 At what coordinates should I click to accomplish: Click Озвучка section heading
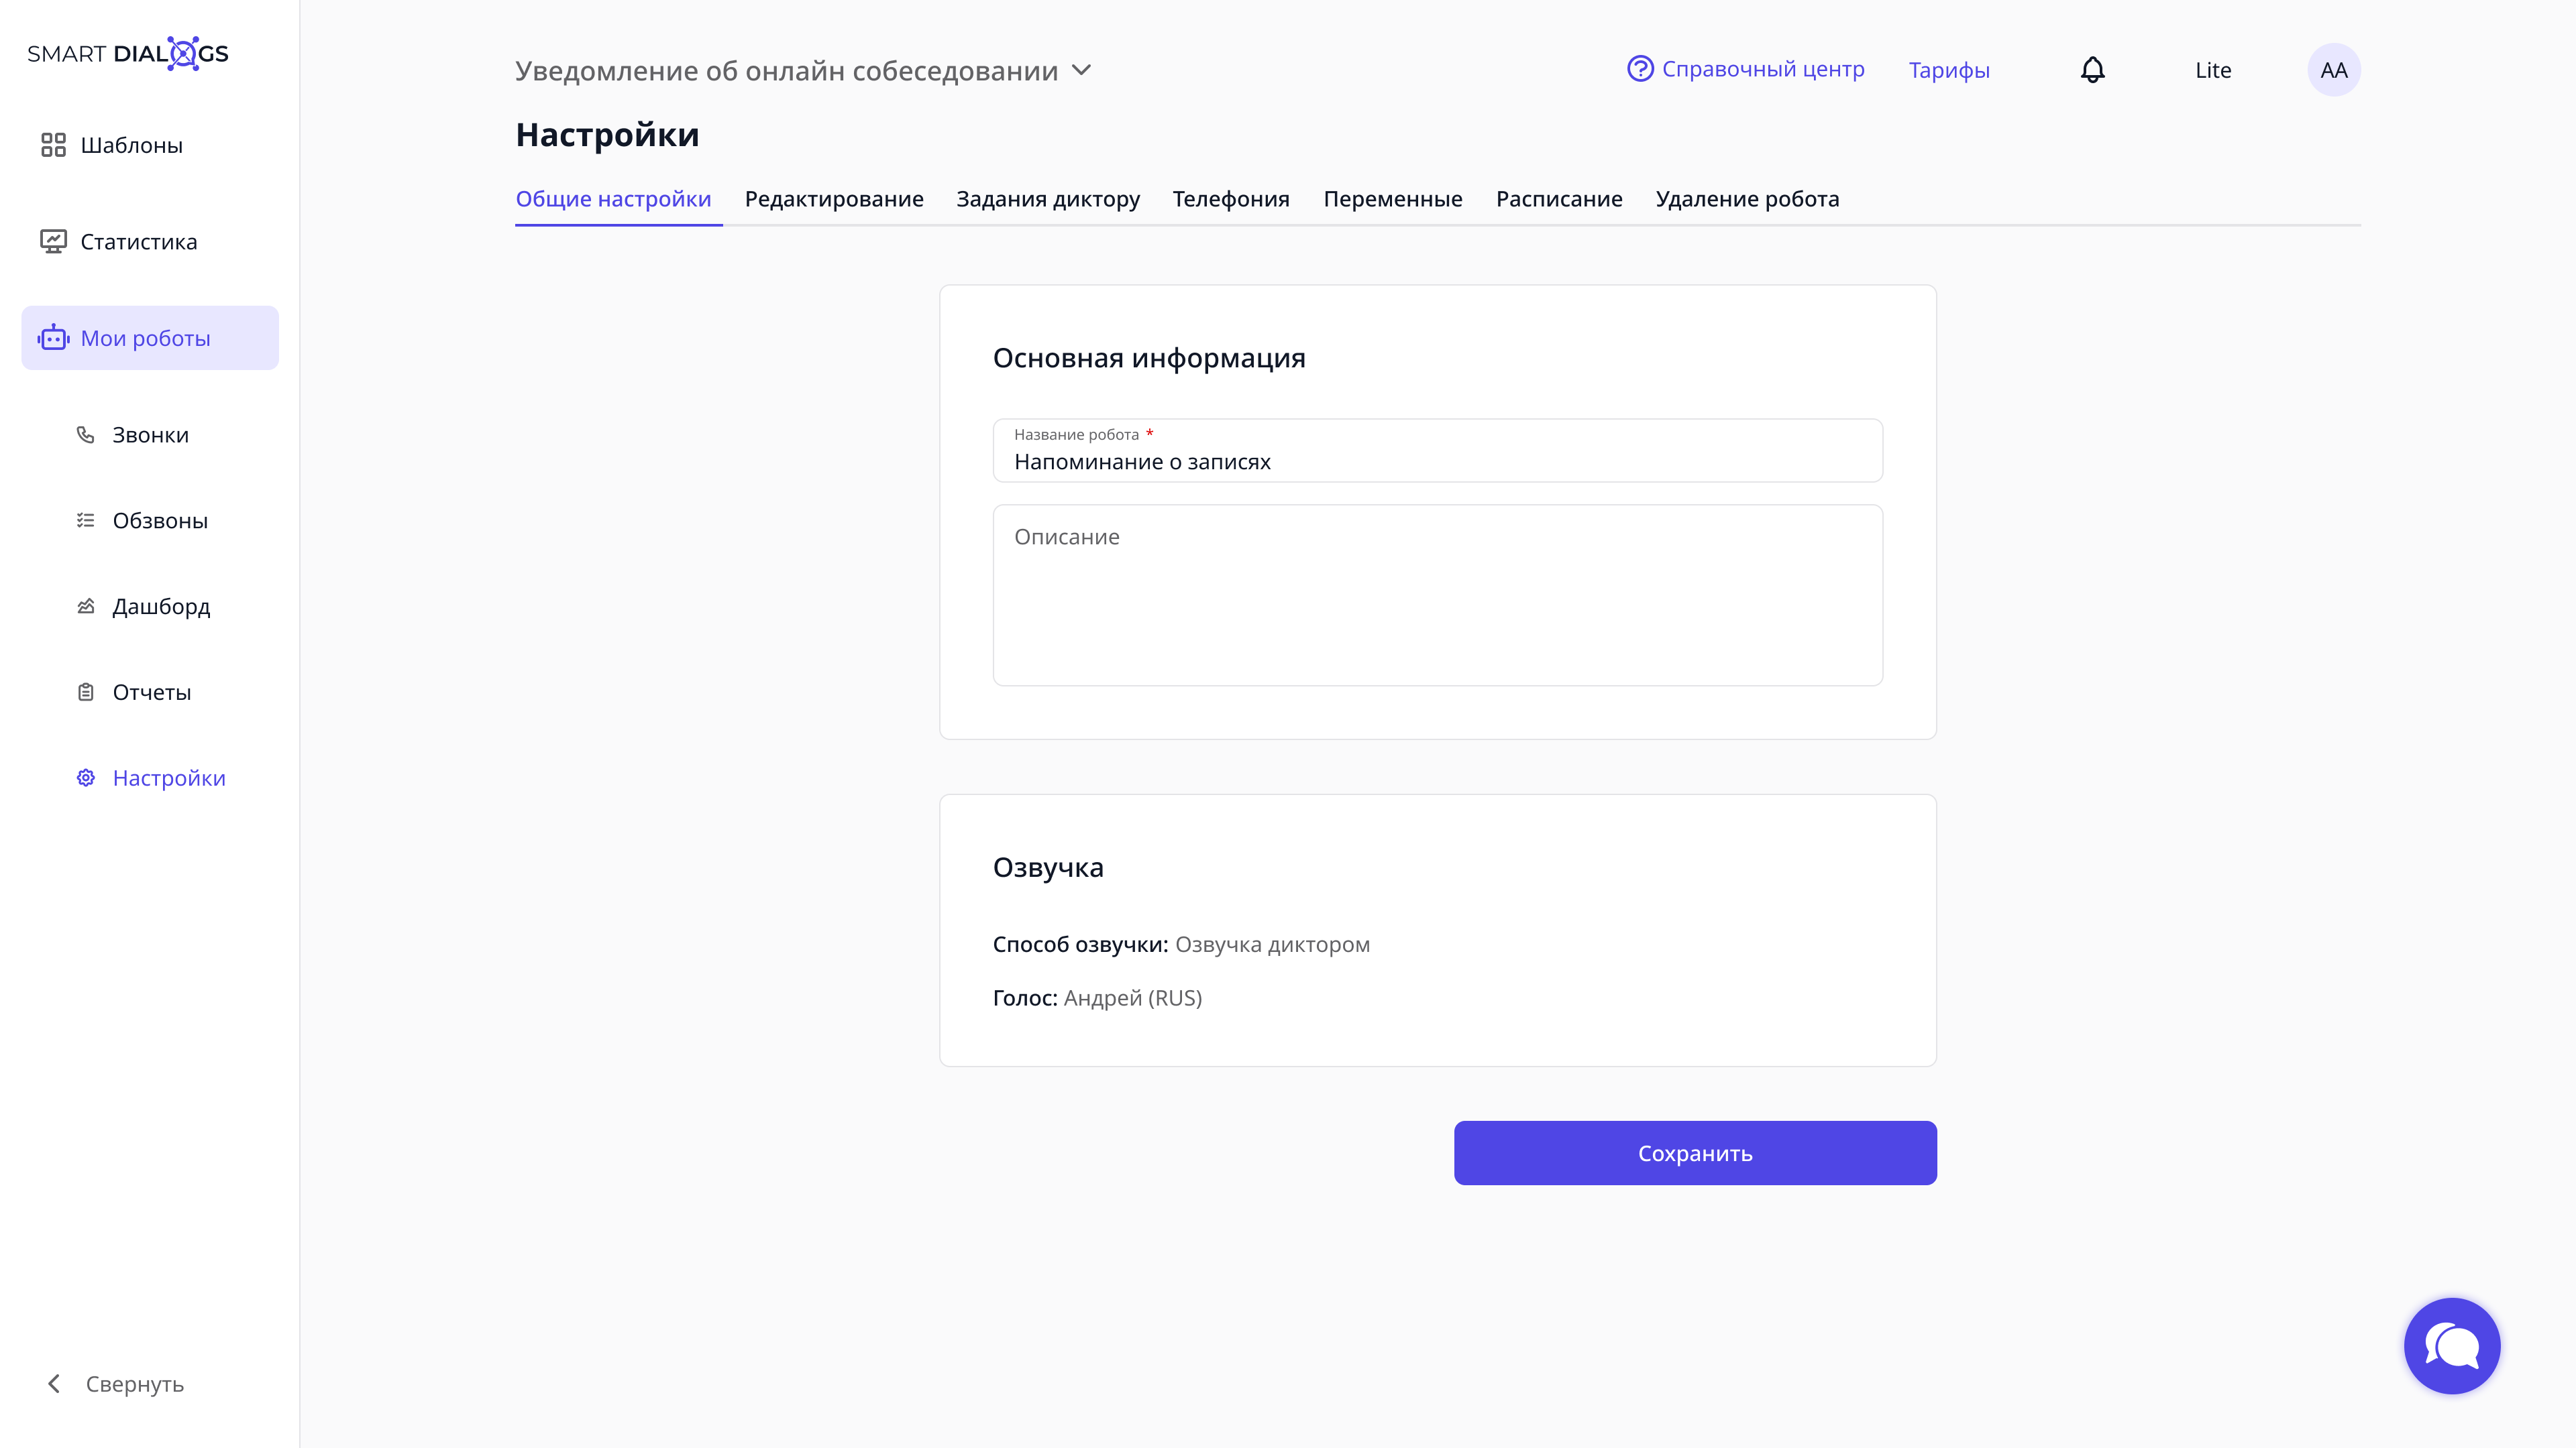pos(1048,867)
